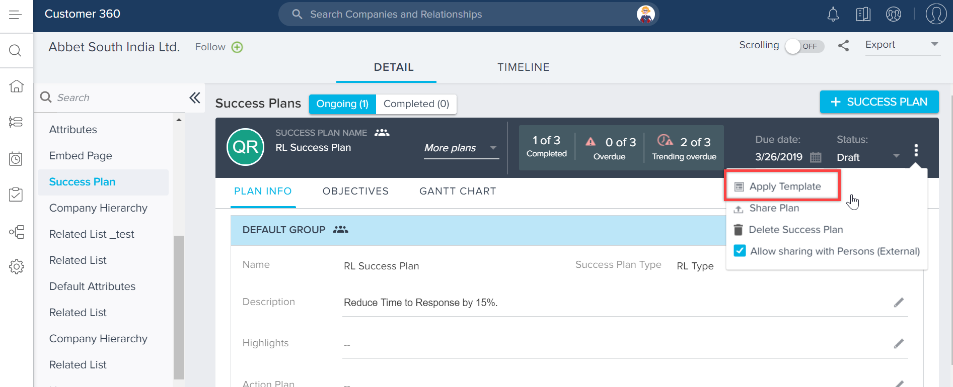Show Ongoing (1) success plans
The height and width of the screenshot is (387, 953).
(342, 104)
